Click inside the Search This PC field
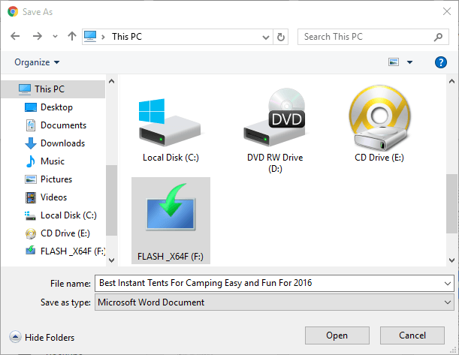Screen dimensions: 459x355 [x=366, y=37]
